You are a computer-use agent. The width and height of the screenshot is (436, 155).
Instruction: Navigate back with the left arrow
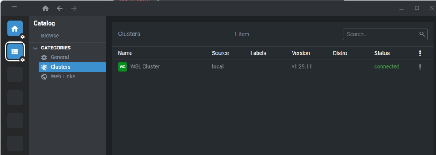60,9
